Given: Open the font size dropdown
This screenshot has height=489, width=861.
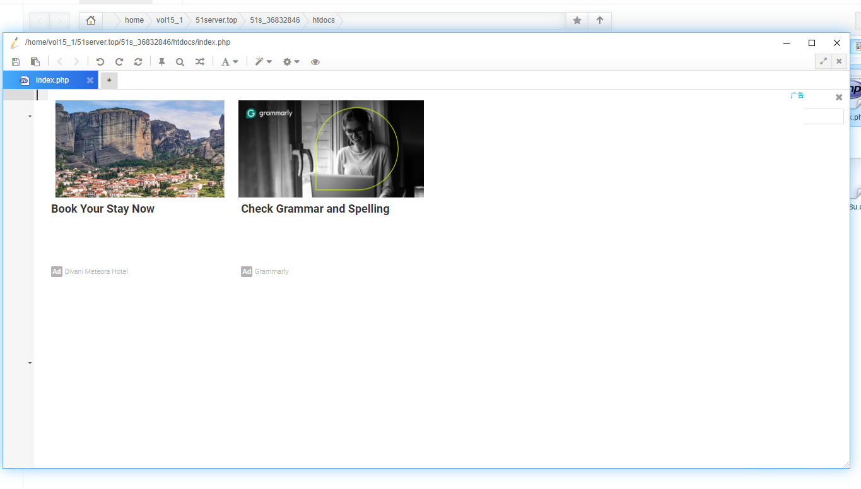Looking at the screenshot, I should tap(230, 62).
